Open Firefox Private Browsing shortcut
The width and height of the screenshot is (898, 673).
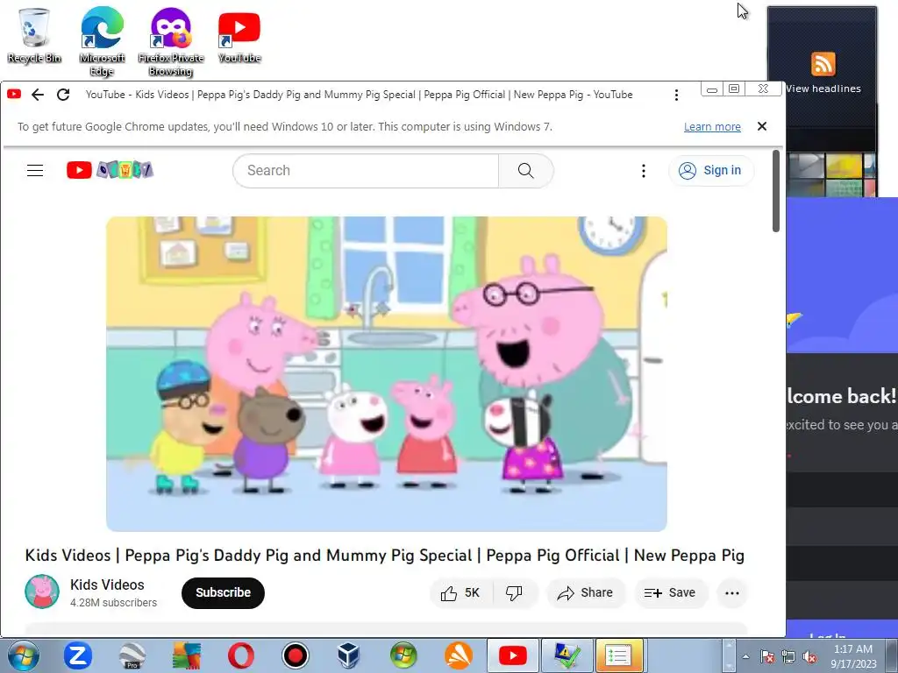tap(171, 41)
